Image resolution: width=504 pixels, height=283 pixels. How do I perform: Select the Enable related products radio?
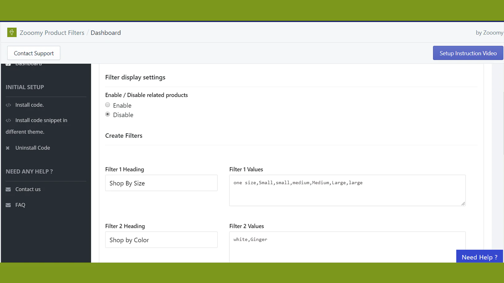pyautogui.click(x=108, y=105)
